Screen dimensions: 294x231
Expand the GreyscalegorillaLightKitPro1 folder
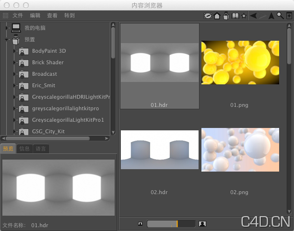click(14, 120)
